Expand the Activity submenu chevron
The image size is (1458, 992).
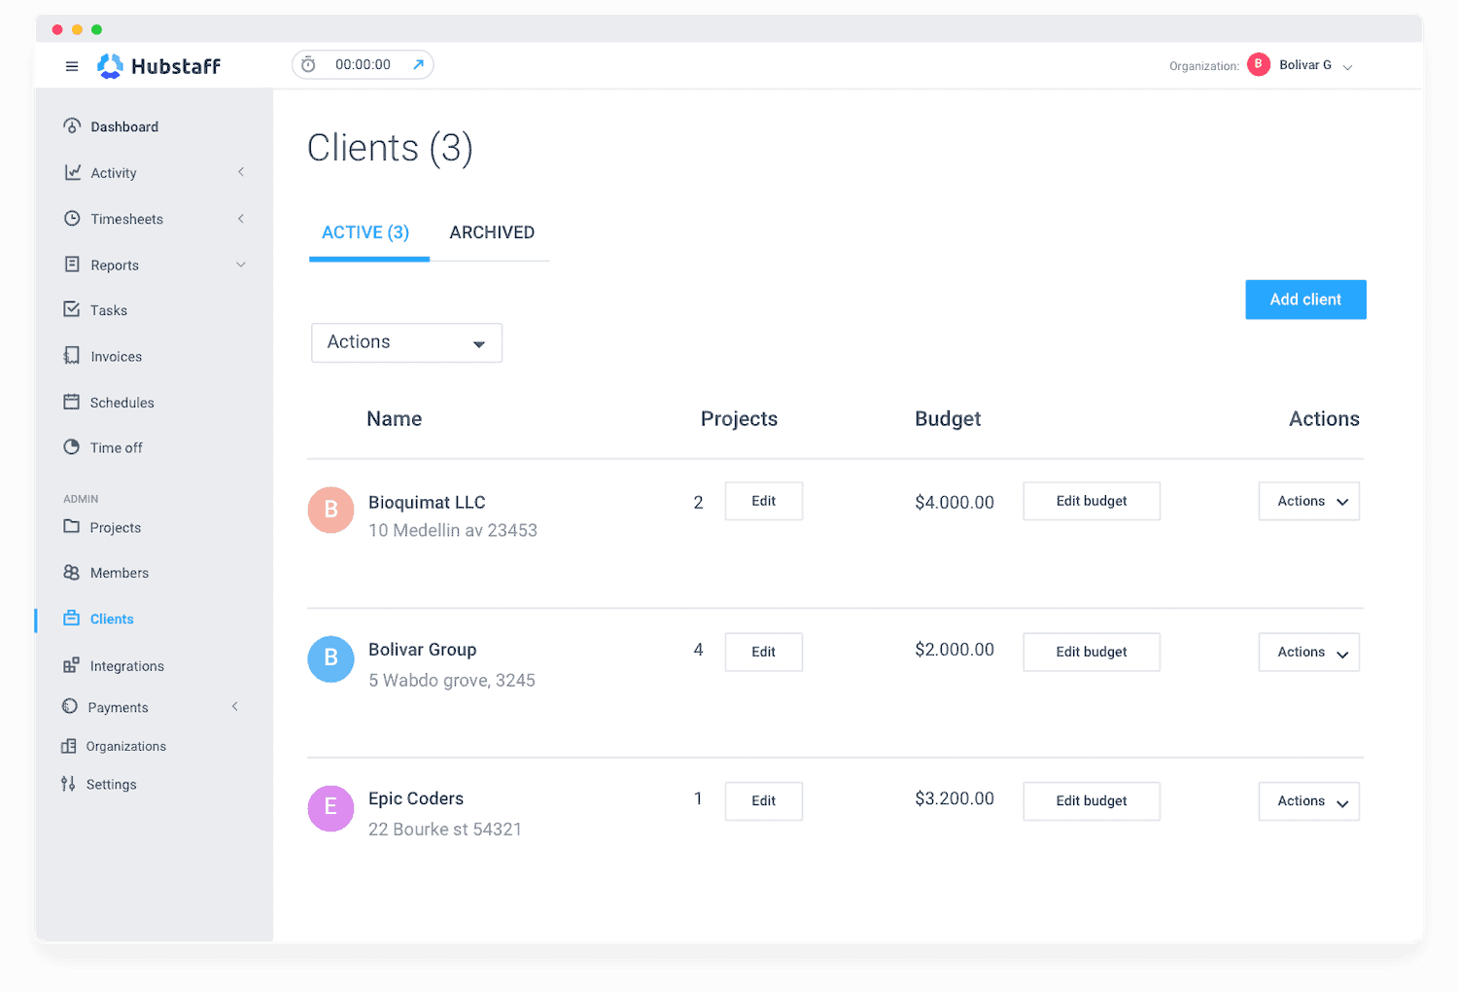pos(241,172)
